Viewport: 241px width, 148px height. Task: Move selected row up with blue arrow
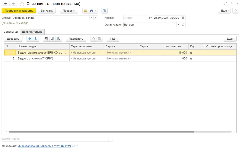30,39
